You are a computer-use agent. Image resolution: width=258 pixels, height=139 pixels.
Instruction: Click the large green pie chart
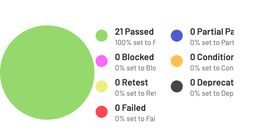click(x=47, y=73)
